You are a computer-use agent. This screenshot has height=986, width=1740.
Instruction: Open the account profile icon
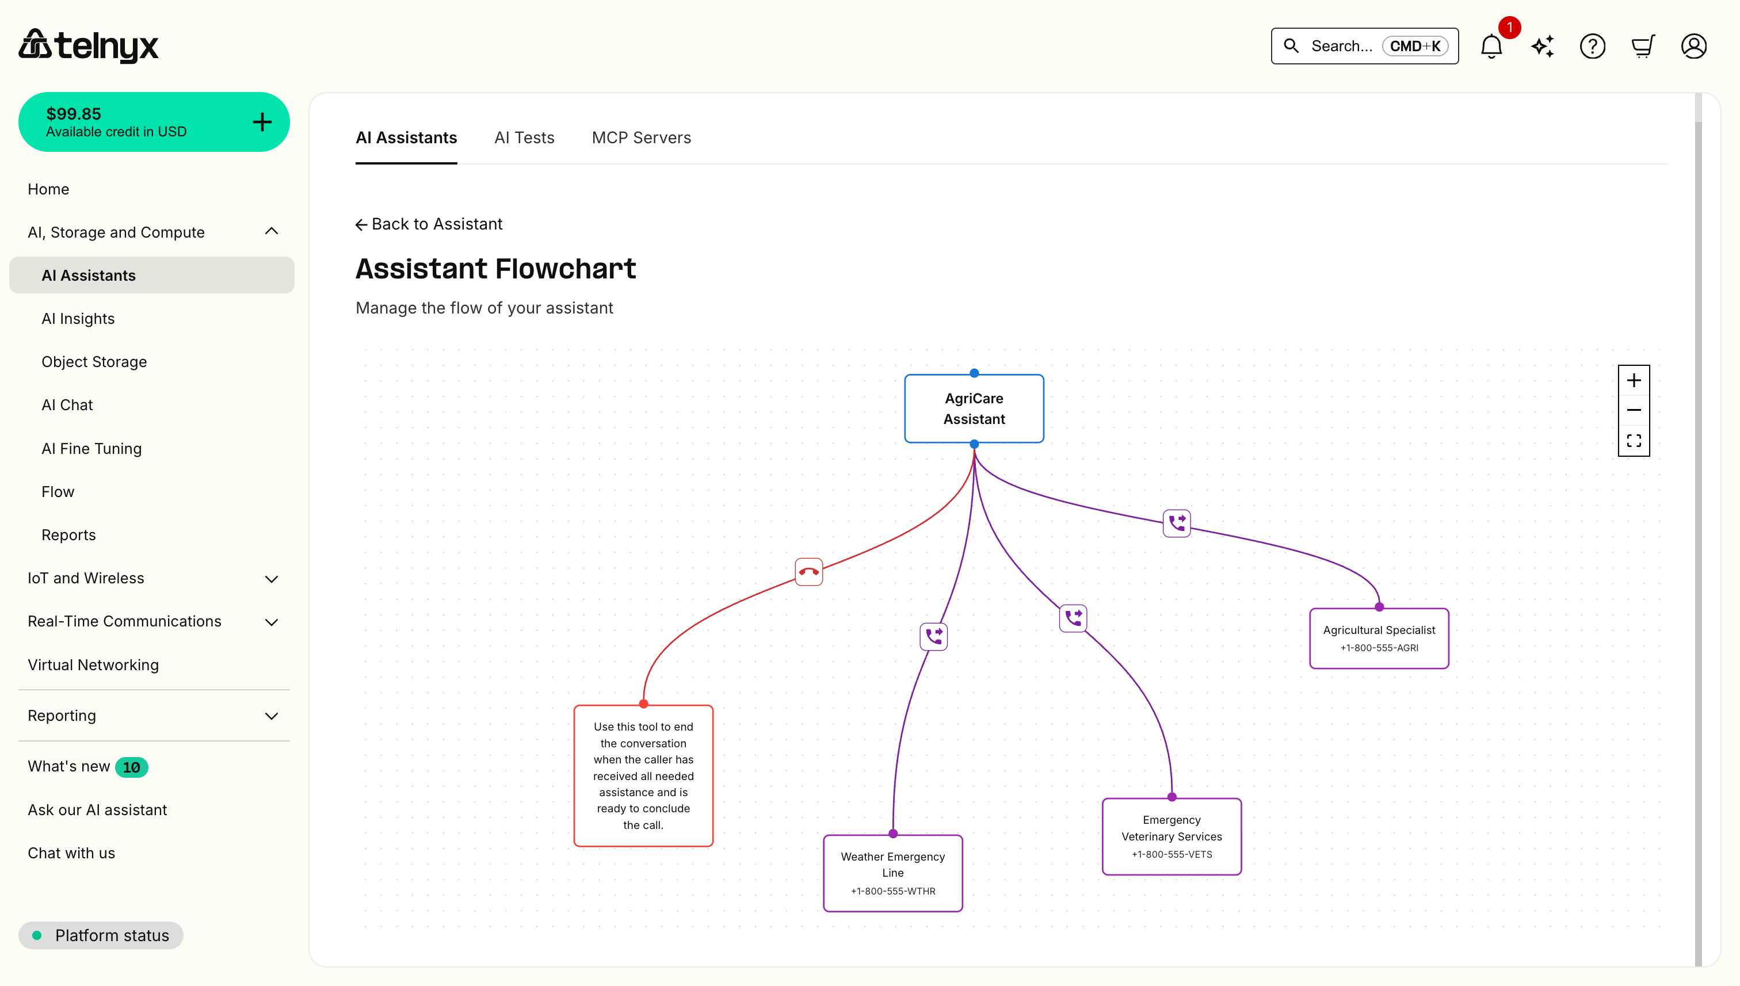pos(1693,45)
